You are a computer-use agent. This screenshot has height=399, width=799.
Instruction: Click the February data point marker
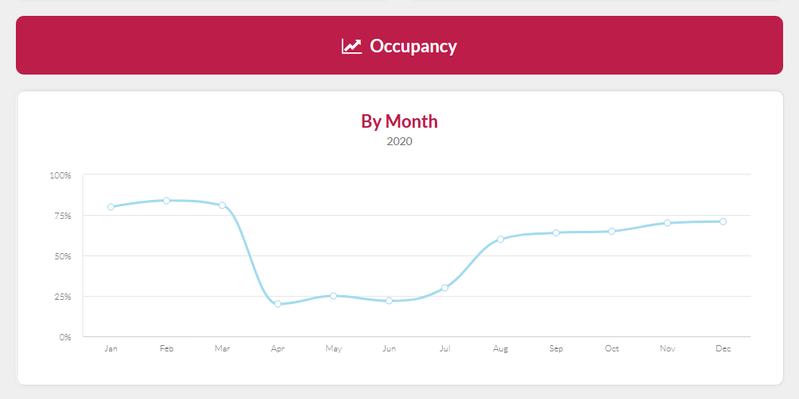pos(166,201)
